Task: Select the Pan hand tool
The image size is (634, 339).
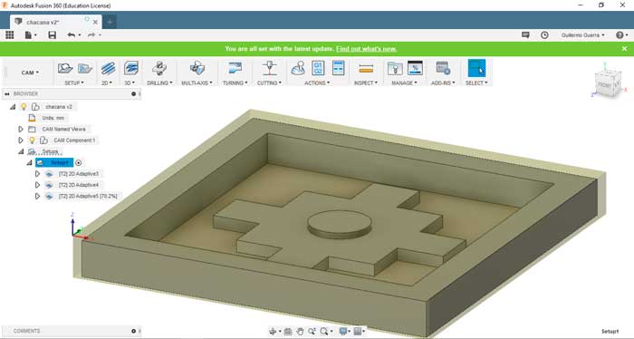Action: click(x=300, y=332)
